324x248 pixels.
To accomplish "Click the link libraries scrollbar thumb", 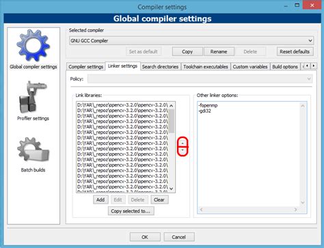I will point(172,121).
